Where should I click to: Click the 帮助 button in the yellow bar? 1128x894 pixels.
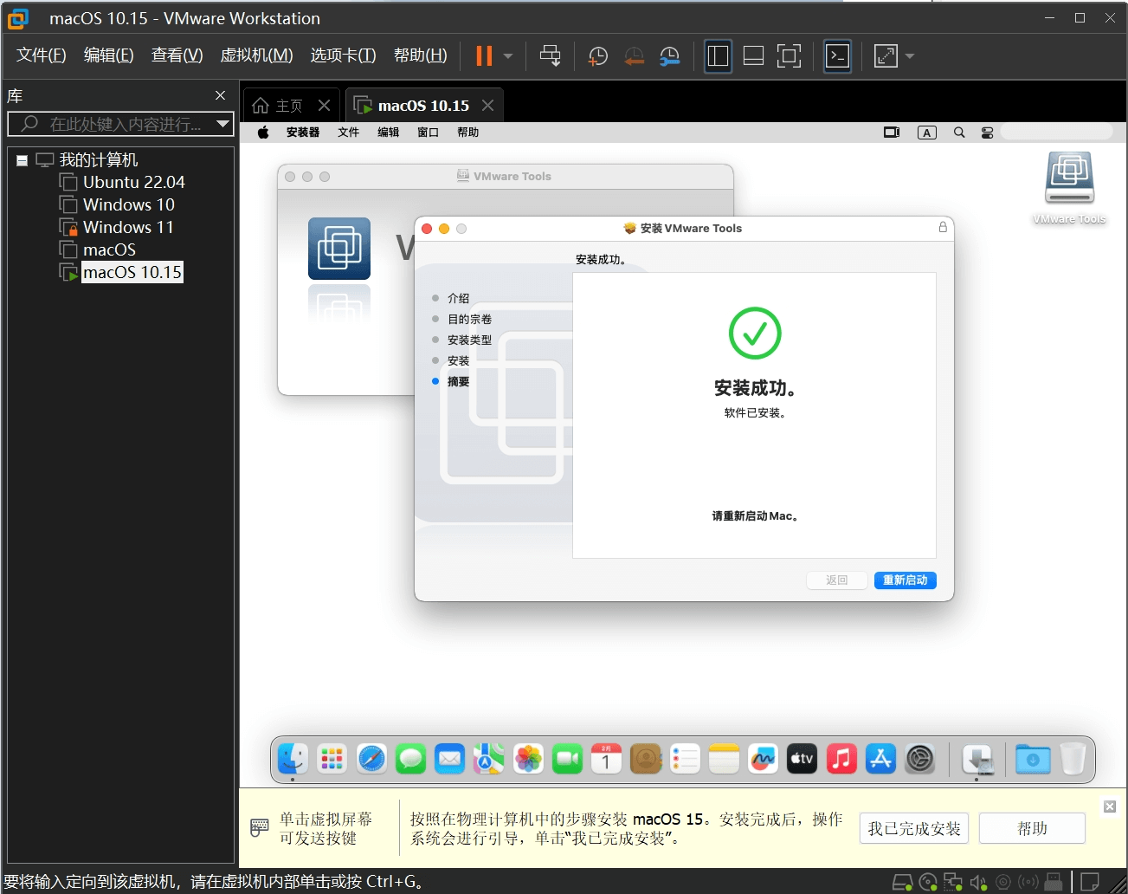[1032, 828]
